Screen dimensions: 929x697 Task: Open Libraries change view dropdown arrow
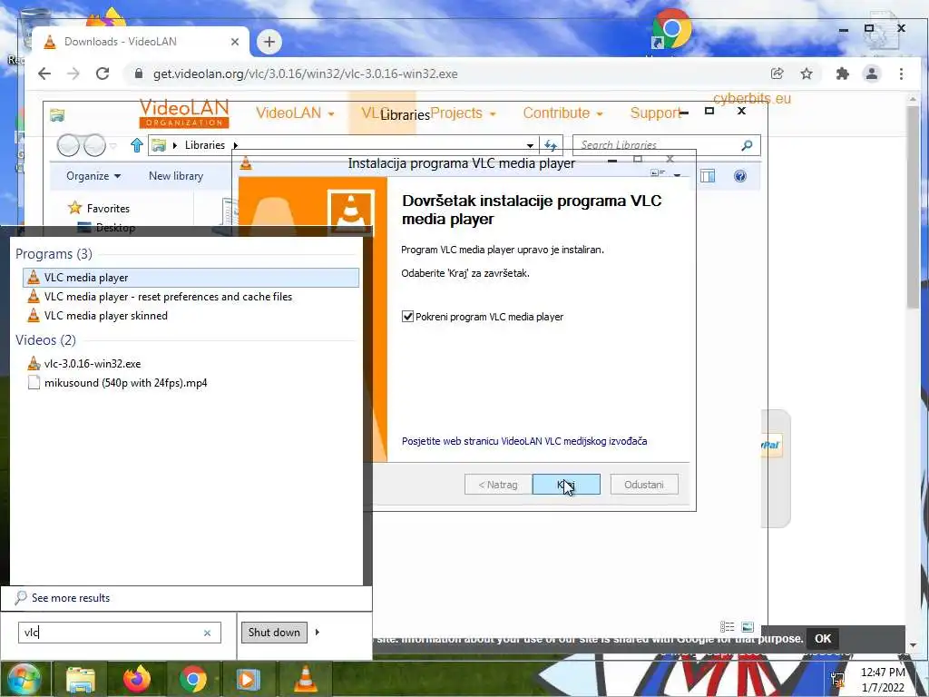677,175
